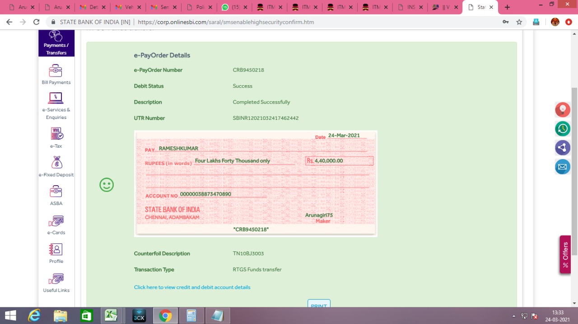Screen dimensions: 578x324
Task: Bookmark this page with star icon
Action: [x=519, y=22]
